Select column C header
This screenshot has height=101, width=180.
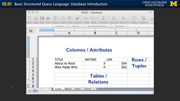pos(116,33)
